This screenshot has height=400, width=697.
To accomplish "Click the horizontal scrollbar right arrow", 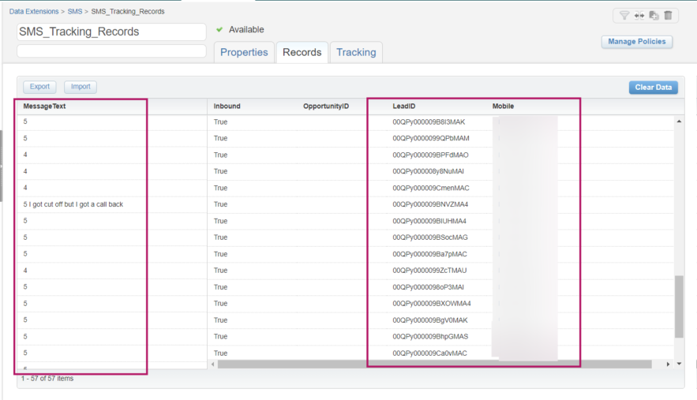I will (668, 364).
